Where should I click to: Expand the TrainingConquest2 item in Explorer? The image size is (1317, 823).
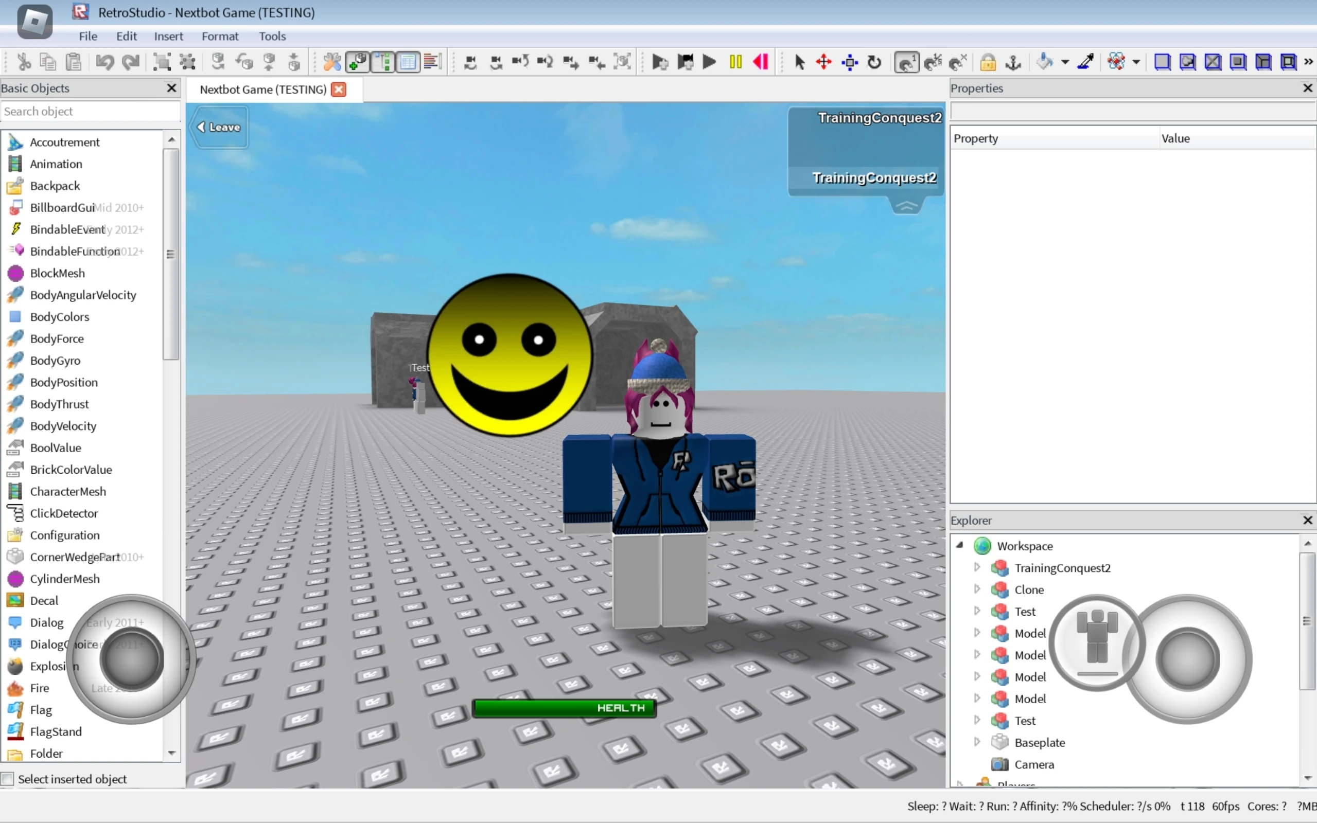point(977,568)
